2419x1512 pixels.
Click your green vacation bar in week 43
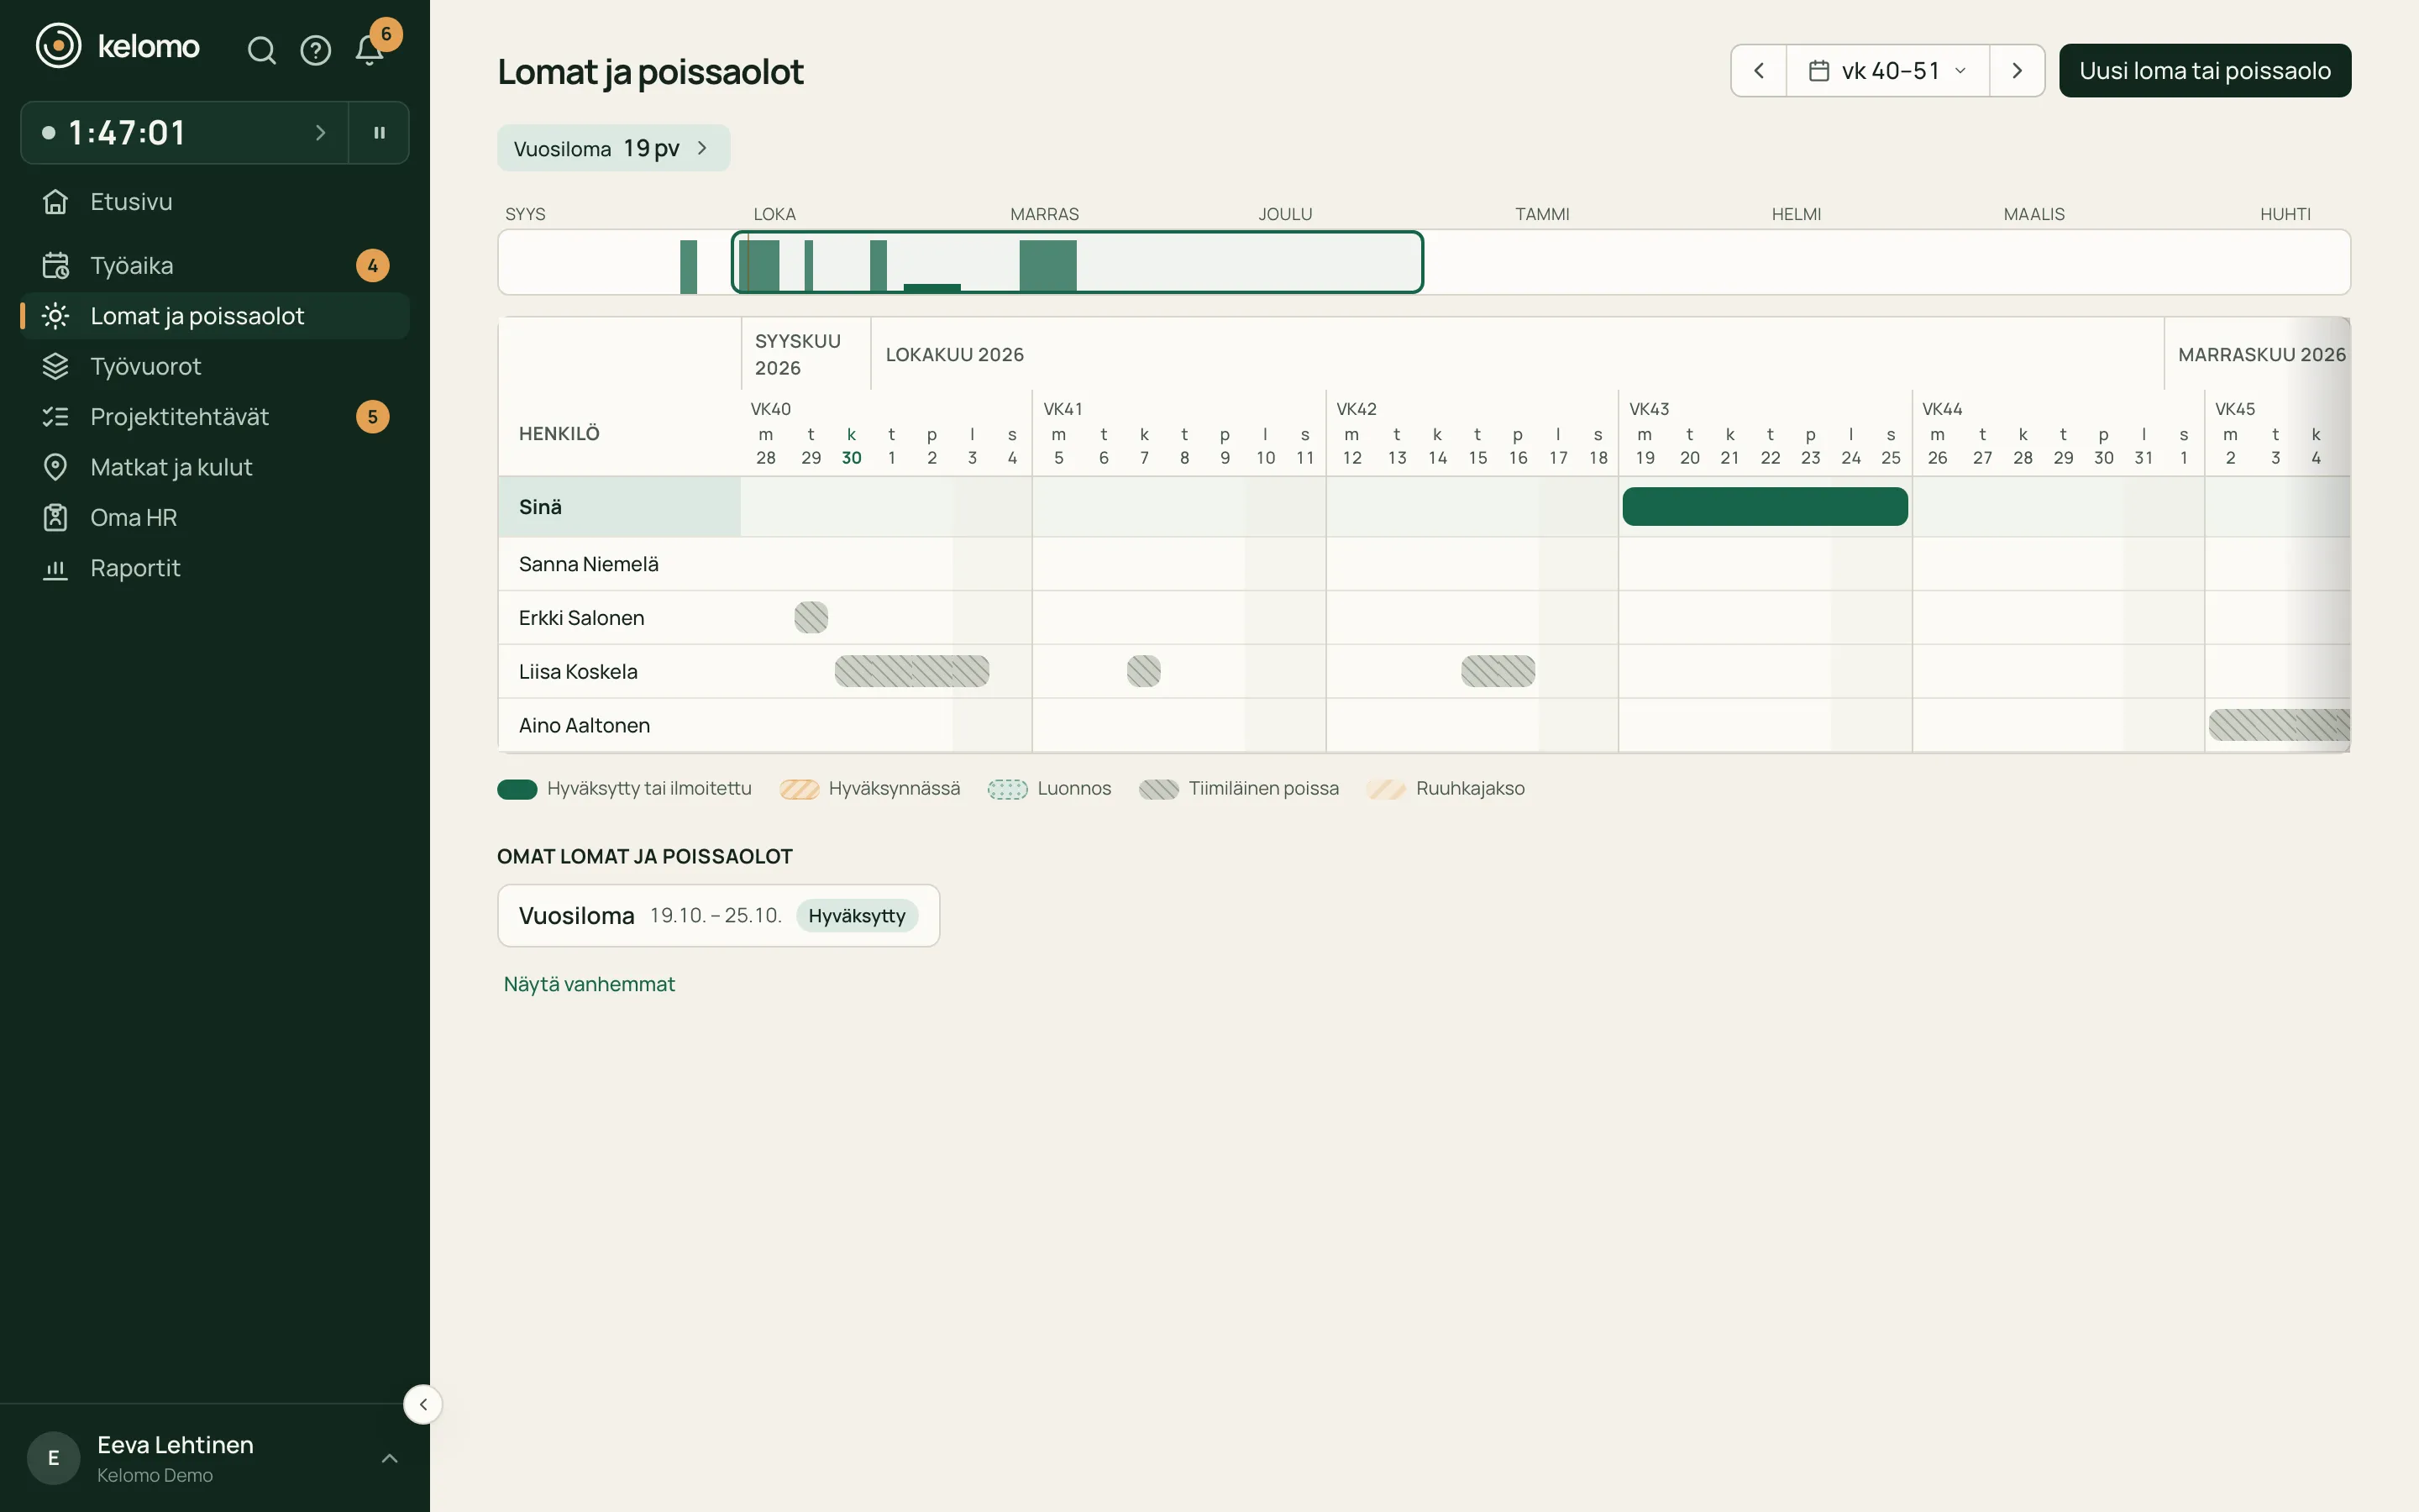point(1764,507)
